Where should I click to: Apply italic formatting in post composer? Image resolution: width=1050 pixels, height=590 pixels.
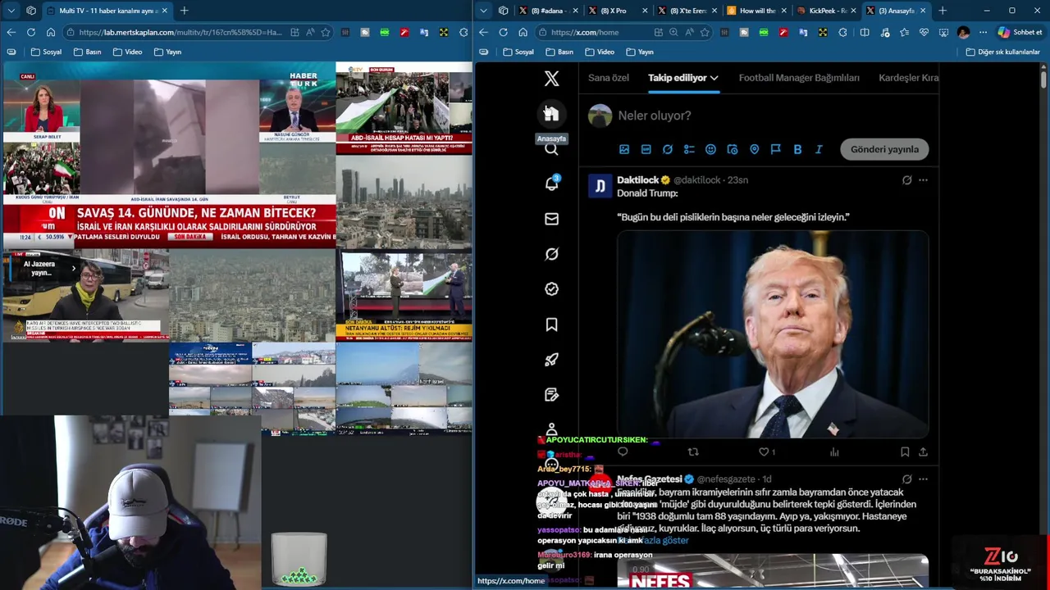[x=819, y=149]
